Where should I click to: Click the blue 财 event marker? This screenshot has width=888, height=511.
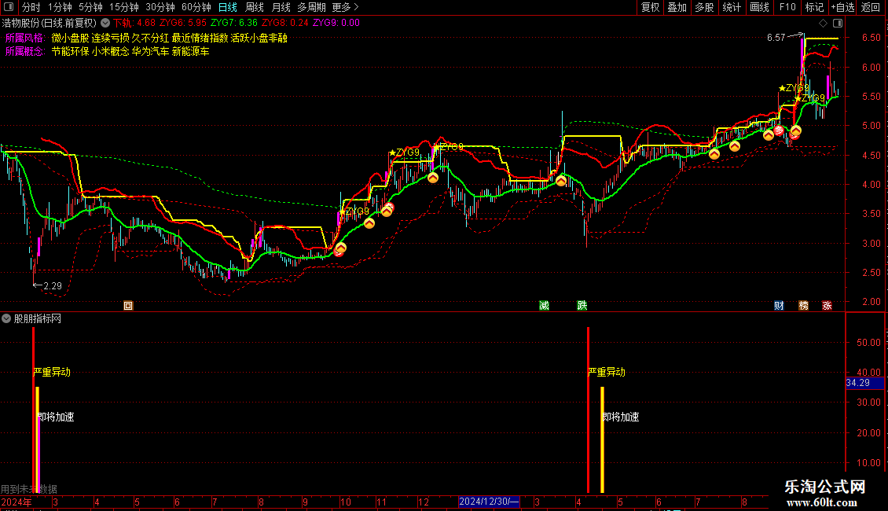[x=780, y=306]
